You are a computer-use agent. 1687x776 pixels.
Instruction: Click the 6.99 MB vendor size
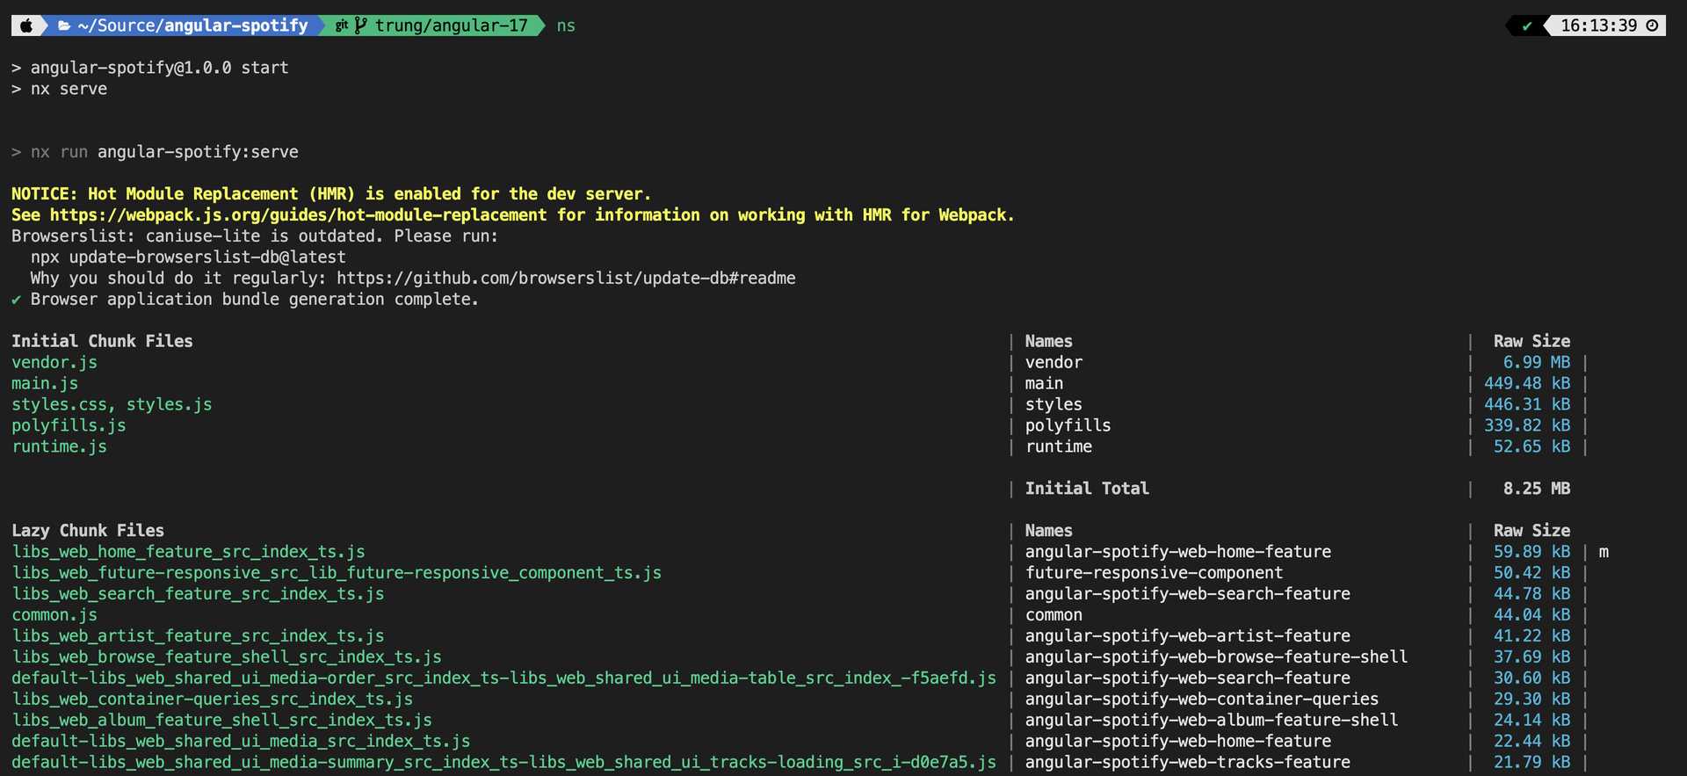(1537, 362)
